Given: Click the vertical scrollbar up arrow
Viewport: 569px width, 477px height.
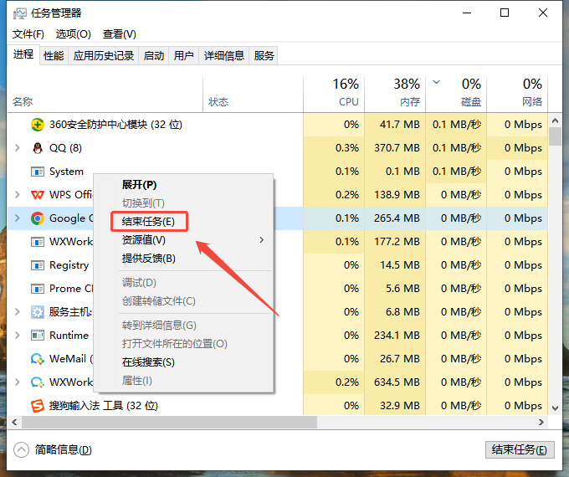Looking at the screenshot, I should coord(556,121).
